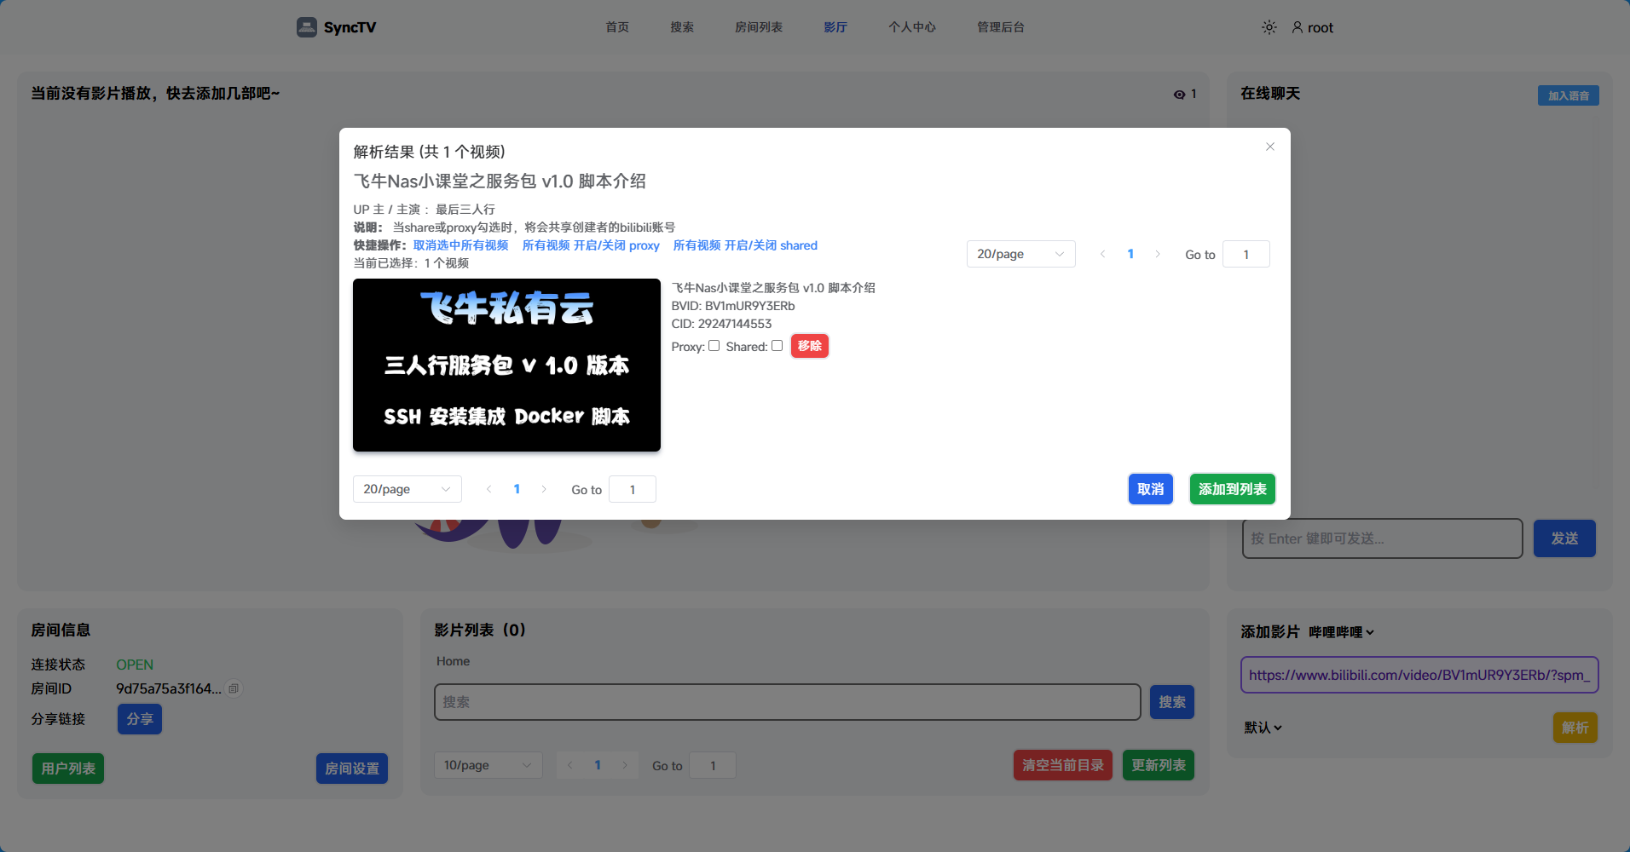Open the bottom 20/page dropdown in dialog
The image size is (1630, 852).
(407, 489)
